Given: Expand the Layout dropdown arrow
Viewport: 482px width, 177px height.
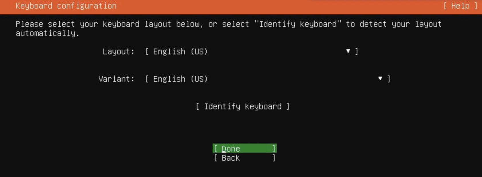Looking at the screenshot, I should (348, 51).
